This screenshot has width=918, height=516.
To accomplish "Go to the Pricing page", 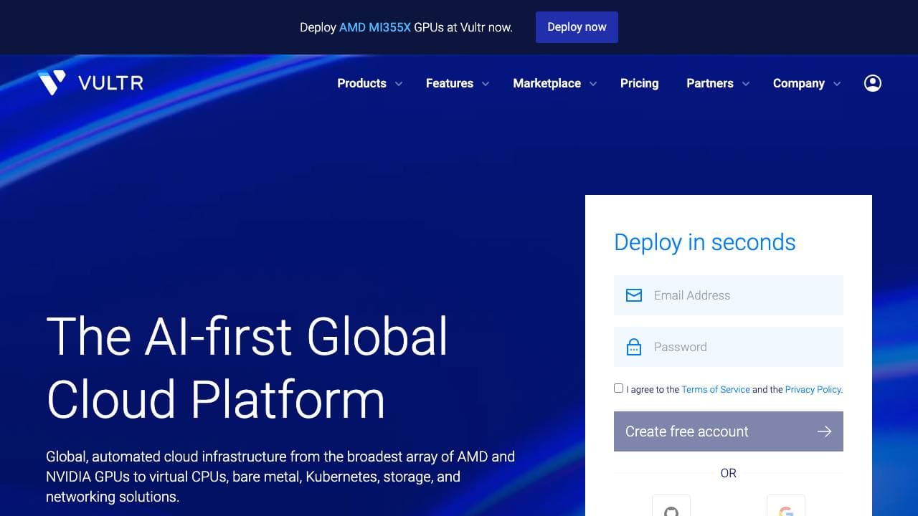I will click(639, 83).
